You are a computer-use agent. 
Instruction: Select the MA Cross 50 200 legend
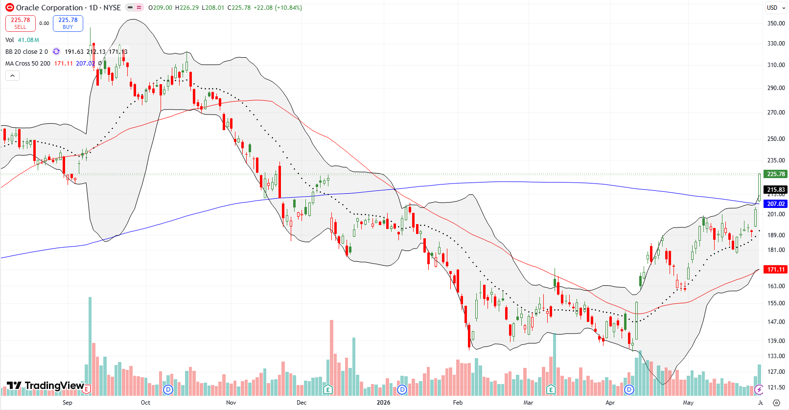(x=27, y=64)
